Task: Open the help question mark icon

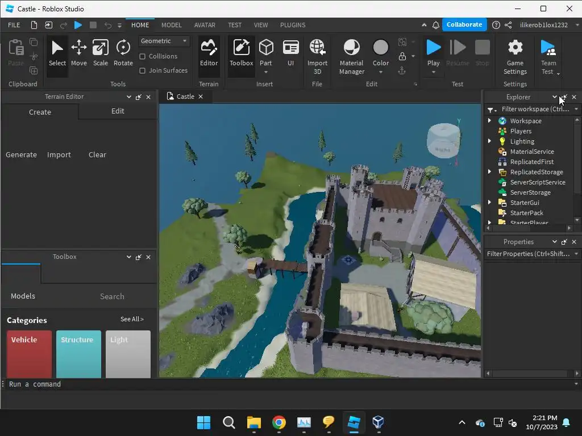Action: pyautogui.click(x=496, y=25)
